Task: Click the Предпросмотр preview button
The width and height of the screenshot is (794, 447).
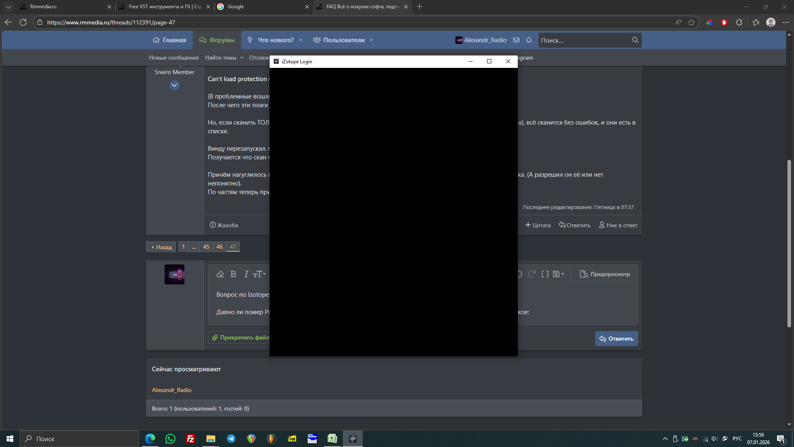Action: 605,274
